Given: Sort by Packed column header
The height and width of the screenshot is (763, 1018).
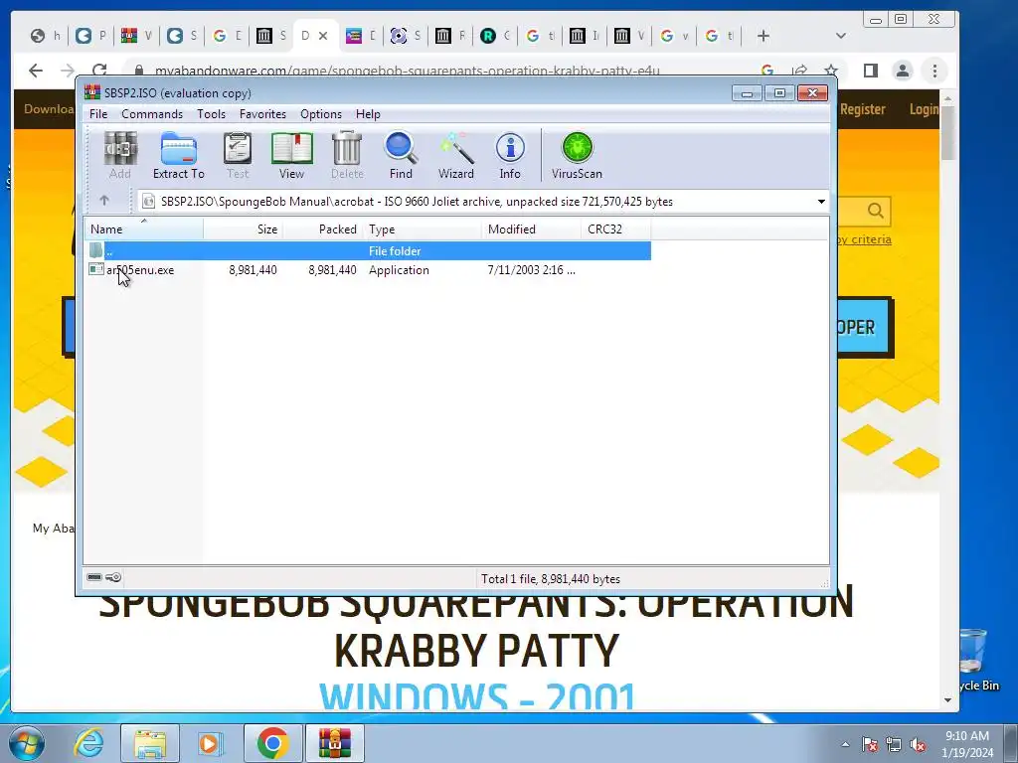Looking at the screenshot, I should (x=323, y=229).
